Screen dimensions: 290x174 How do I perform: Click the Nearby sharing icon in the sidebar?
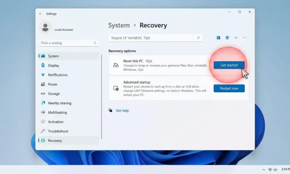pyautogui.click(x=43, y=103)
